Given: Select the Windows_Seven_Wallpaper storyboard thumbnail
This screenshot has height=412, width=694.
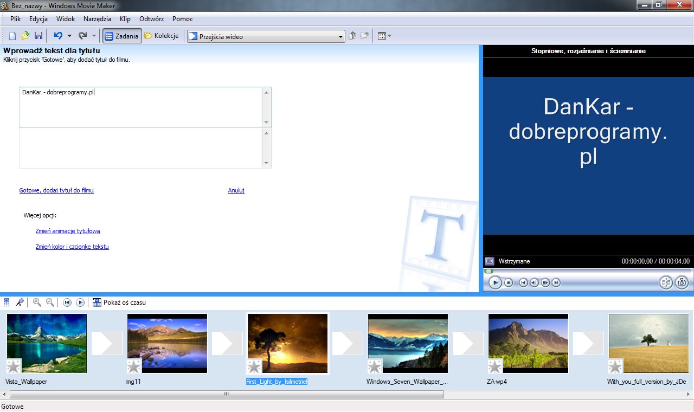Looking at the screenshot, I should 408,344.
